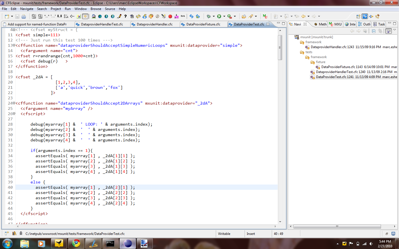Open Windows Start menu orb
Screen dimensions: 399x249
click(7, 243)
